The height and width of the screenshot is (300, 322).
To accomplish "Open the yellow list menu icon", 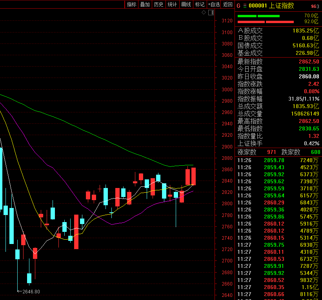I will click(245, 6).
